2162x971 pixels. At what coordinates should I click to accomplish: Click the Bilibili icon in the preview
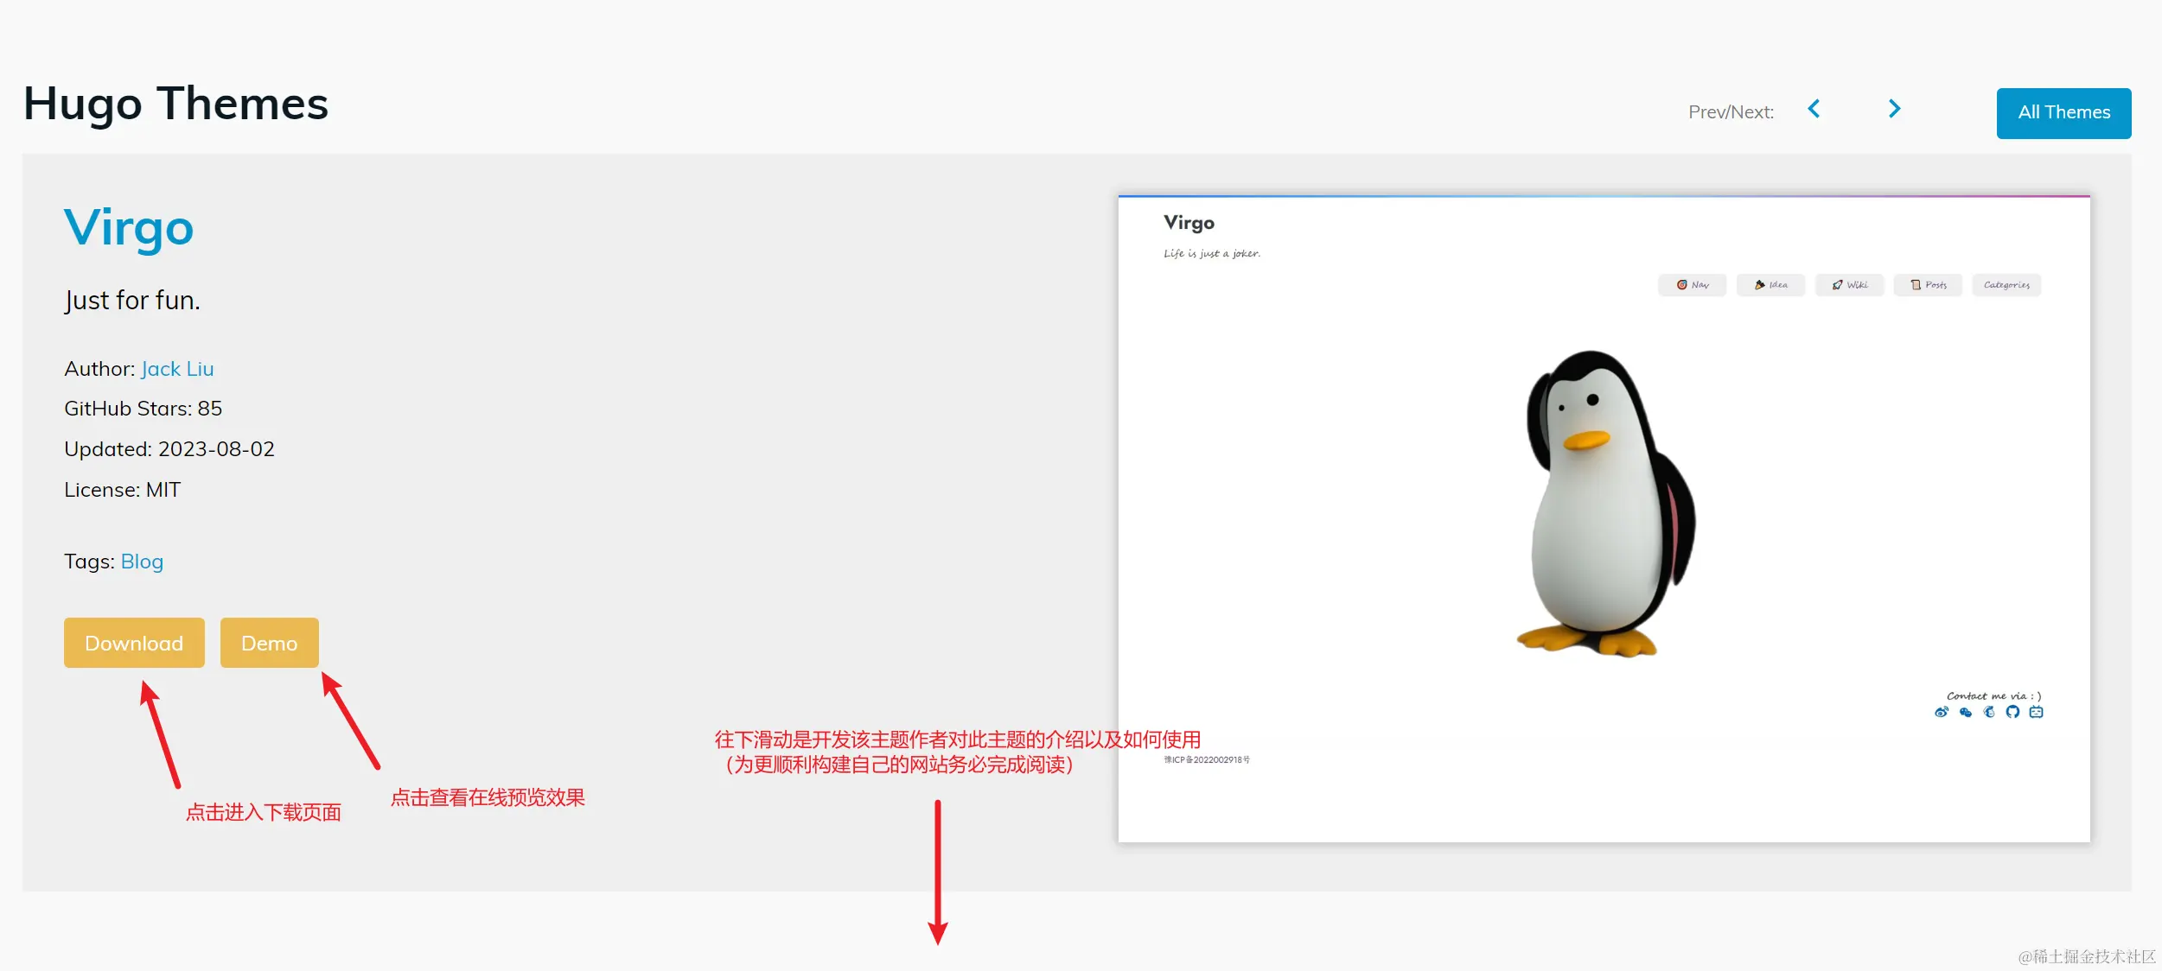2036,712
